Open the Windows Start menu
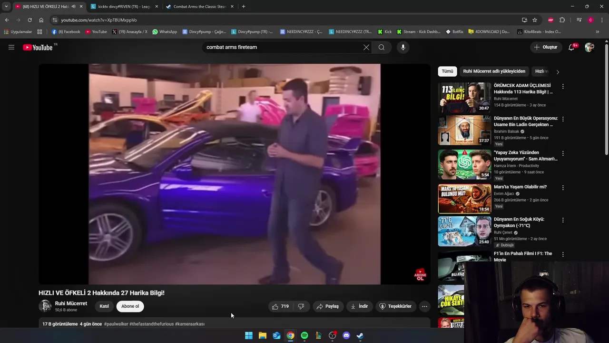Image resolution: width=609 pixels, height=343 pixels. pos(249,335)
